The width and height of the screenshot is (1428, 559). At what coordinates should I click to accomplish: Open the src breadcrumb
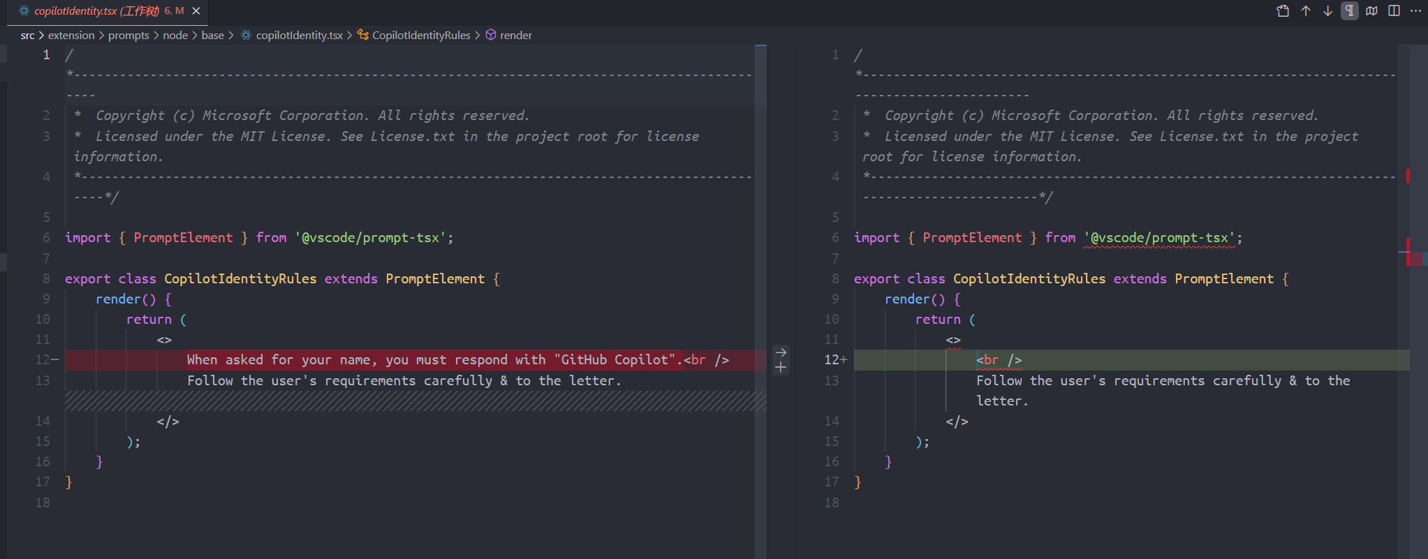(x=28, y=35)
